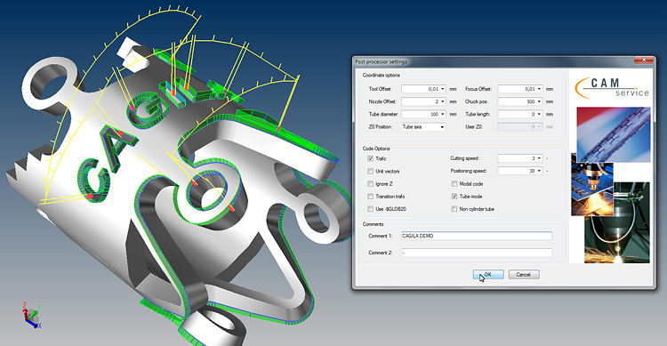667x346 pixels.
Task: Enable the Modal code checkbox
Action: (x=454, y=184)
